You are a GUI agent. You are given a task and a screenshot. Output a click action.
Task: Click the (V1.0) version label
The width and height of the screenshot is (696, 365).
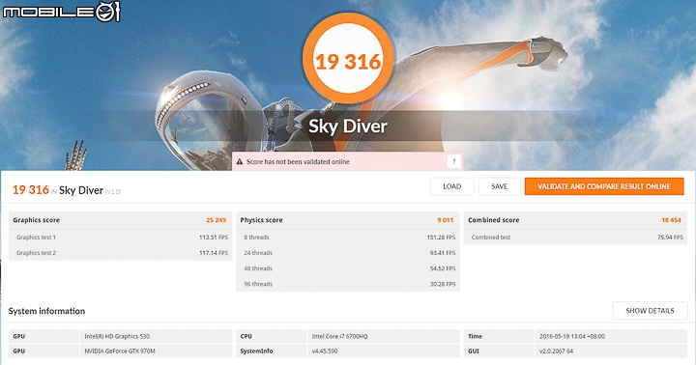click(x=113, y=191)
